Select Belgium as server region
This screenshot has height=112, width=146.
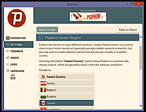[67, 90]
